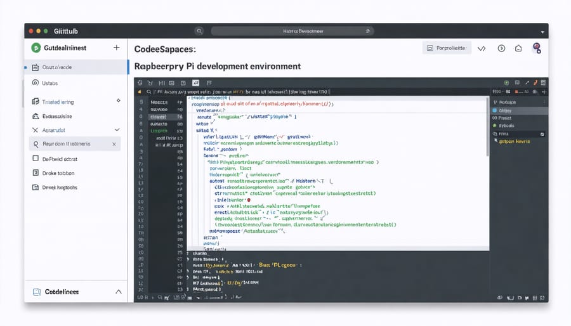Select the highlighted blue-square item in right panel

click(x=520, y=110)
